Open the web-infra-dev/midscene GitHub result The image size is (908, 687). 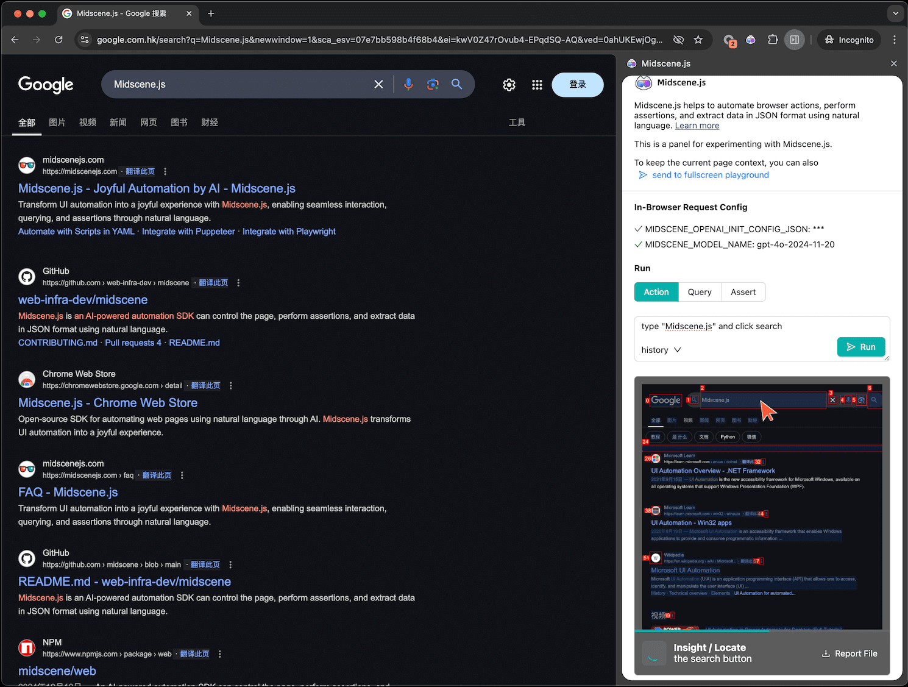(x=83, y=300)
